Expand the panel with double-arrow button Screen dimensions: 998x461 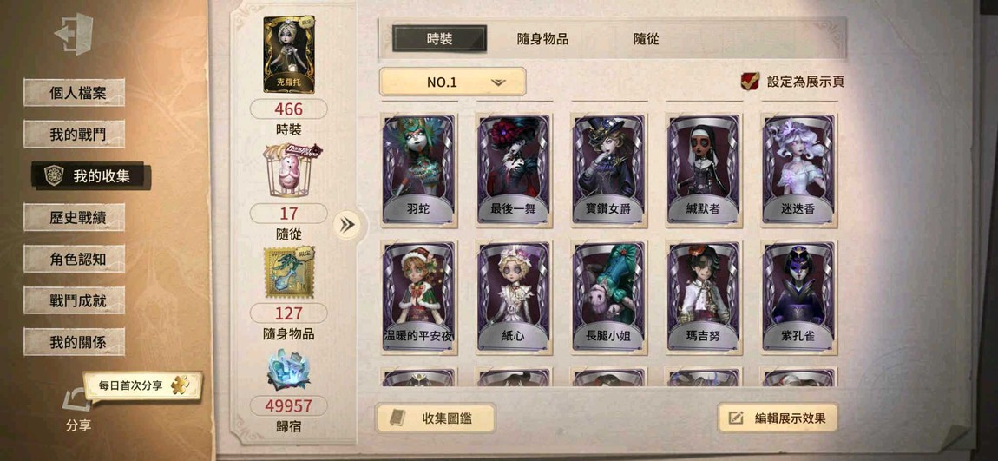(x=347, y=225)
